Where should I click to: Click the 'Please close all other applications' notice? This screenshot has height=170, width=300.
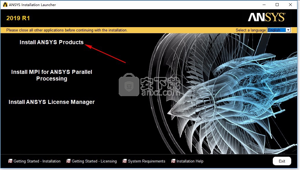[67, 30]
